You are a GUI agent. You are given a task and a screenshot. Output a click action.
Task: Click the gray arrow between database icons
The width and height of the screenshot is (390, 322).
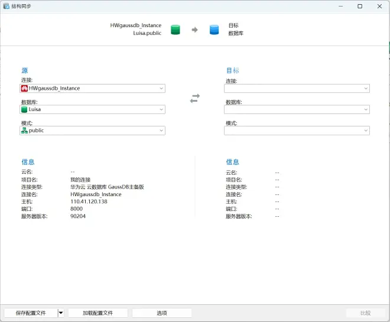[195, 30]
